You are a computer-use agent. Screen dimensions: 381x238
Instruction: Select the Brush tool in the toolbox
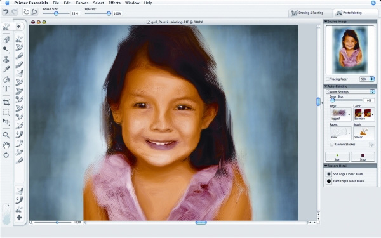point(6,27)
